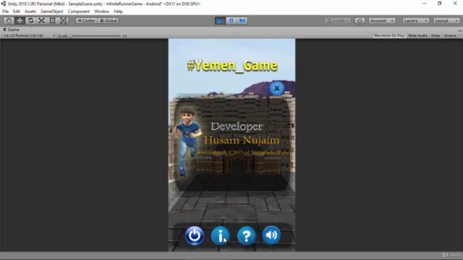Open the Layers dropdown

pos(415,21)
